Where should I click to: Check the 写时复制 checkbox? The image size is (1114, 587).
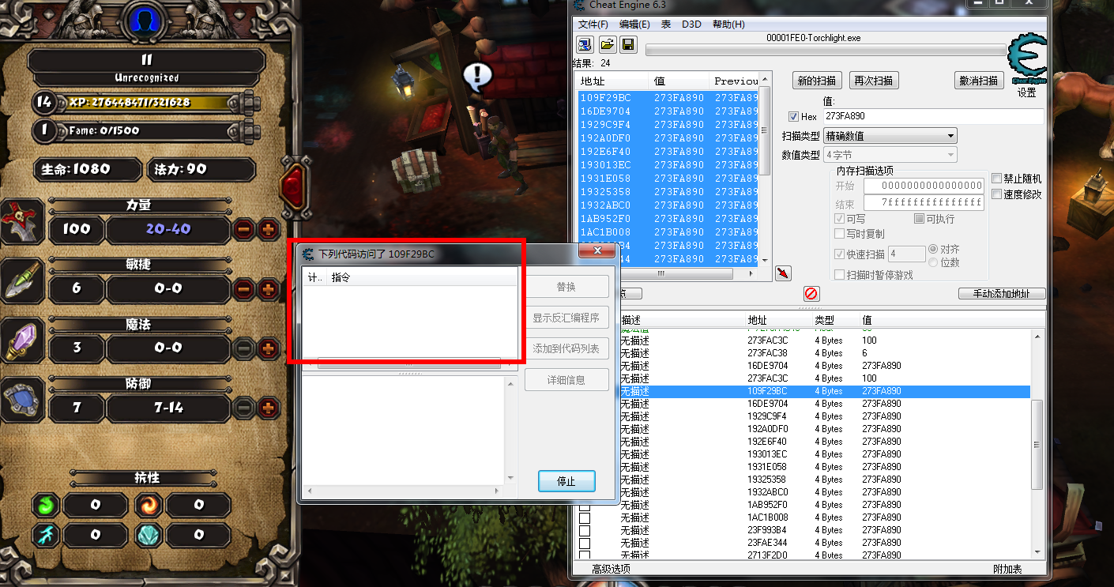(839, 234)
